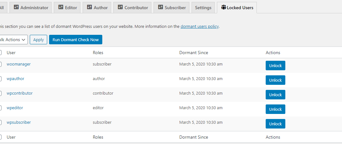Click wpsubscriber's 'subscriber' role cell
Image resolution: width=342 pixels, height=144 pixels.
102,122
